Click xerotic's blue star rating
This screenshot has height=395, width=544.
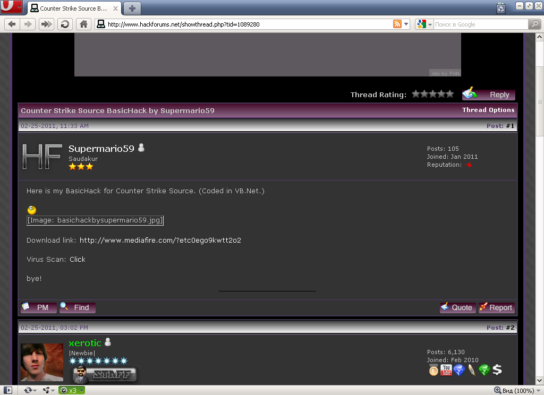click(x=98, y=361)
